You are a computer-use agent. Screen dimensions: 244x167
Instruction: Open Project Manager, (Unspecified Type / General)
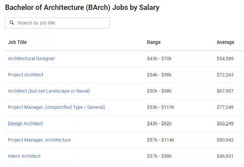[x=56, y=107]
